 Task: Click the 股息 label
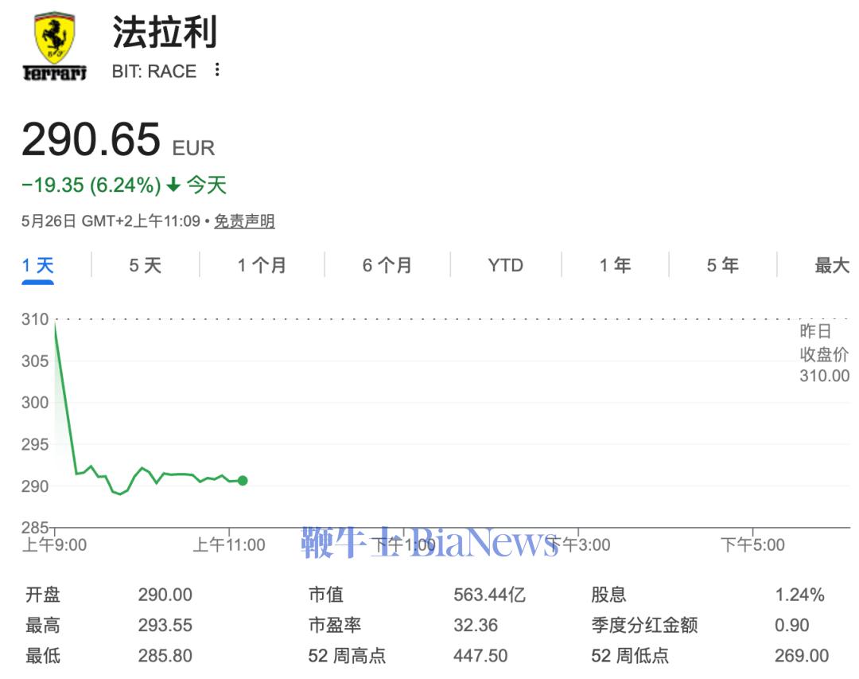tap(608, 595)
